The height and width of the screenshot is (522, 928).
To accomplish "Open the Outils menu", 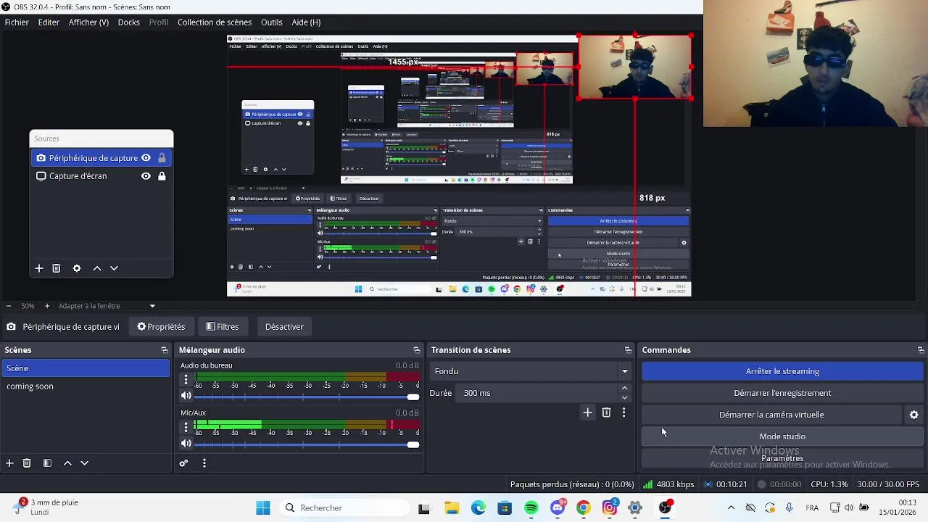I will (x=272, y=22).
